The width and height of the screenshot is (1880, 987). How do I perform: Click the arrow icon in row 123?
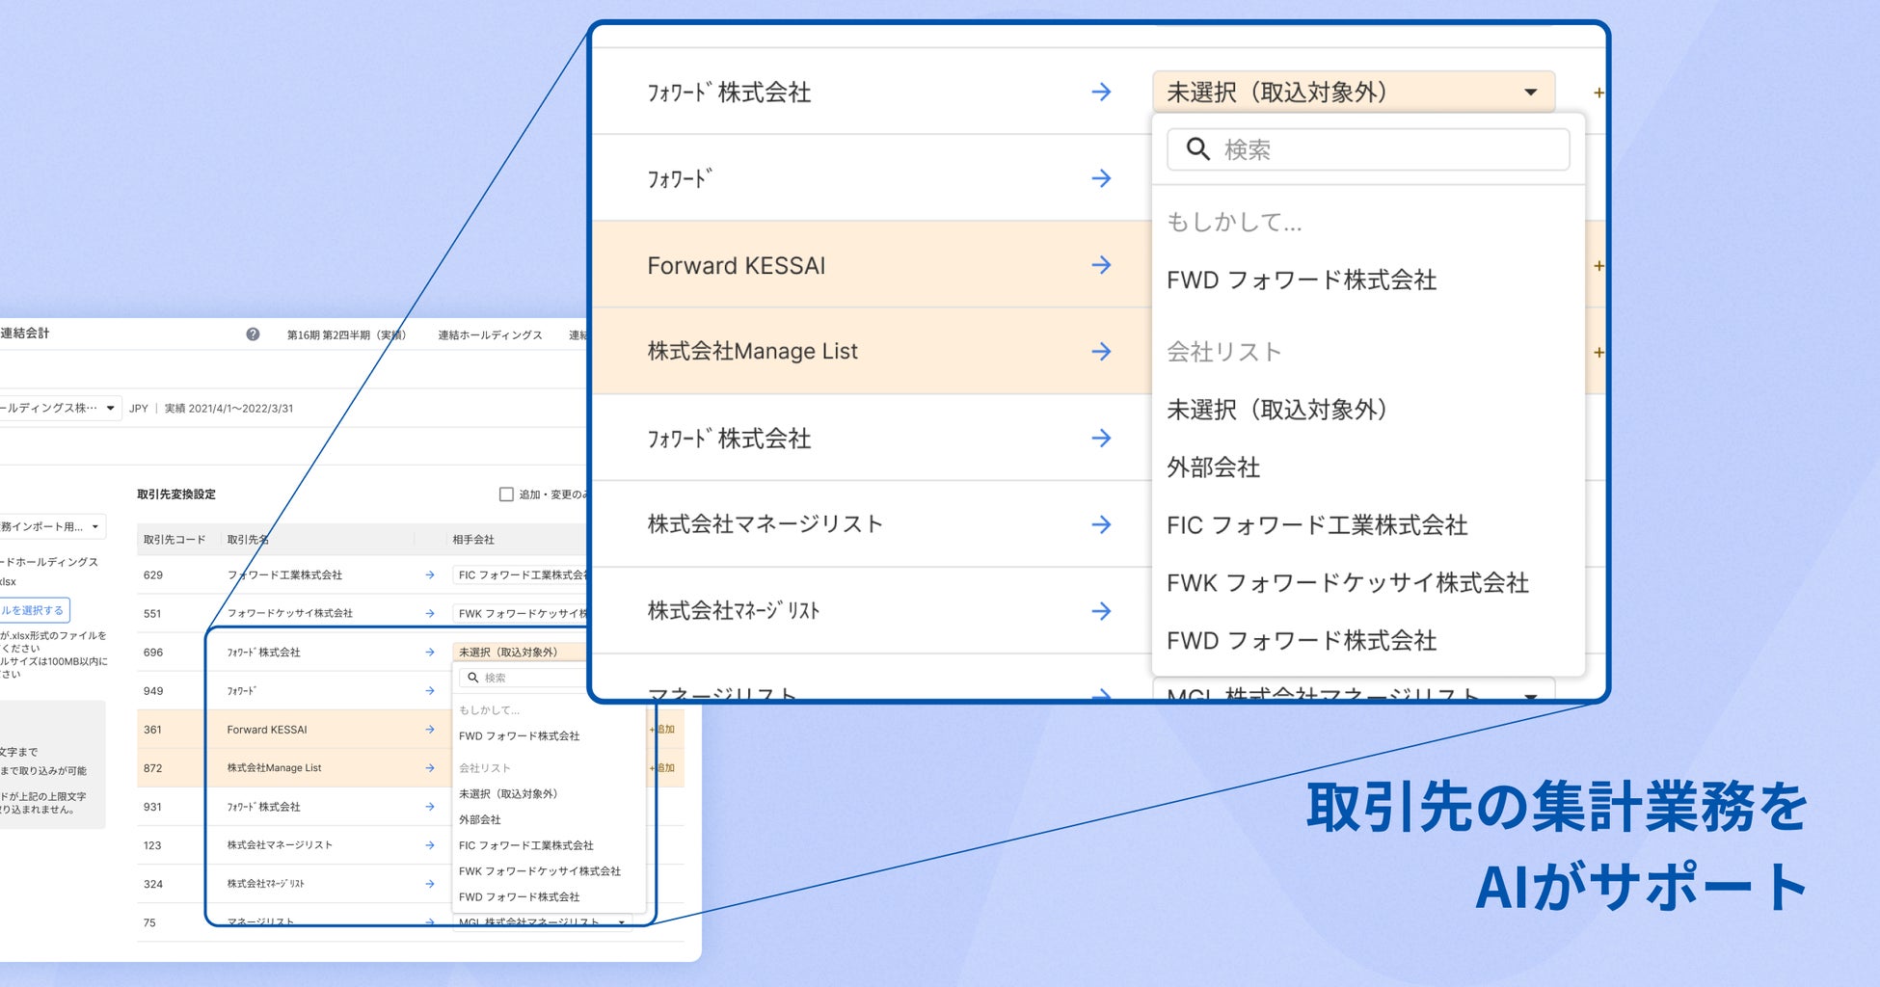point(430,845)
